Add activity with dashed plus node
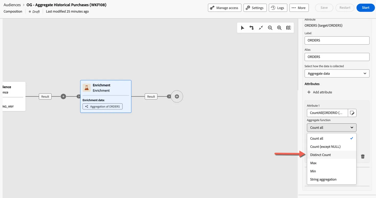376x198 pixels. pyautogui.click(x=177, y=96)
